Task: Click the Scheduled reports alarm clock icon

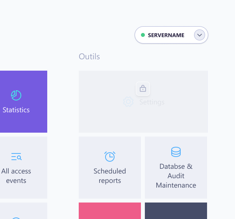Action: (110, 157)
